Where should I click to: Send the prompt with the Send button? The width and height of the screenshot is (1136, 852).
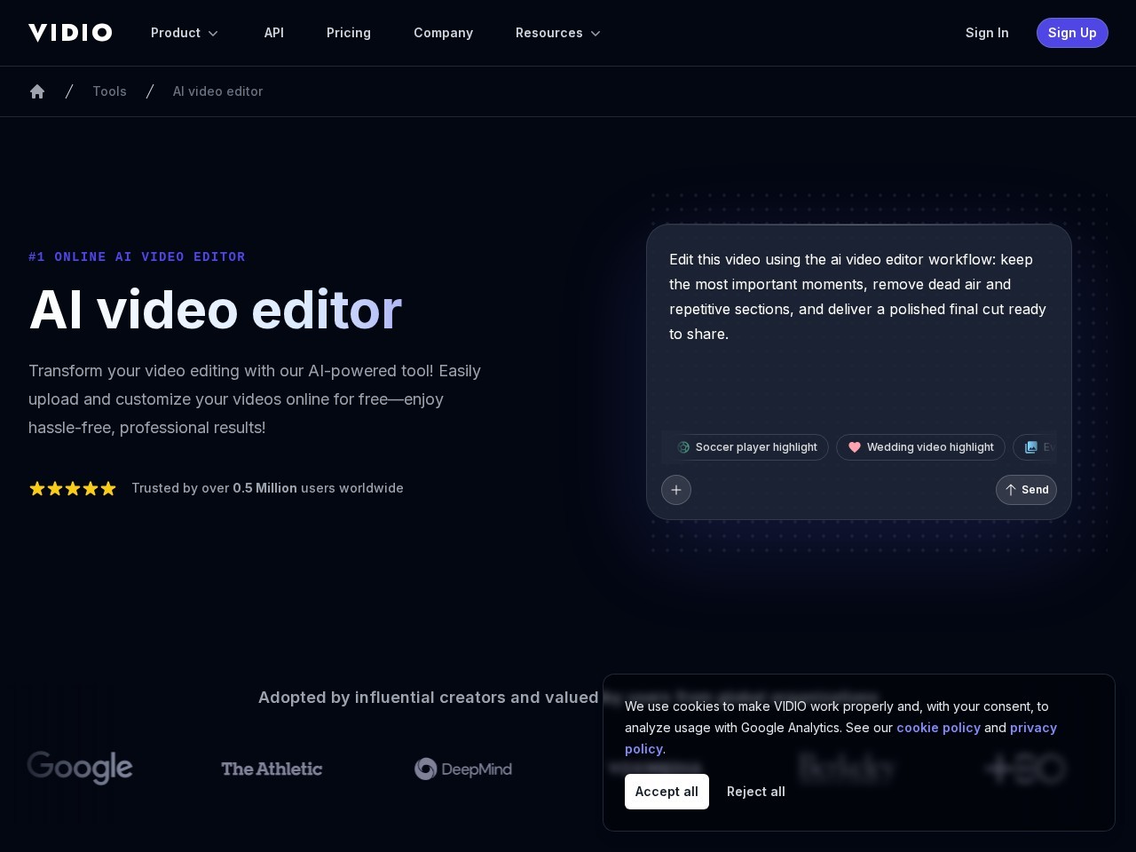(x=1026, y=490)
